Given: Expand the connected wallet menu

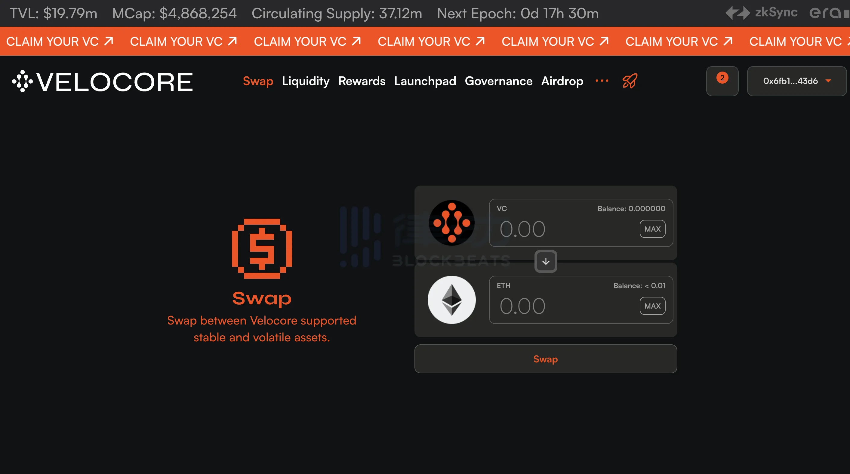Looking at the screenshot, I should (795, 81).
